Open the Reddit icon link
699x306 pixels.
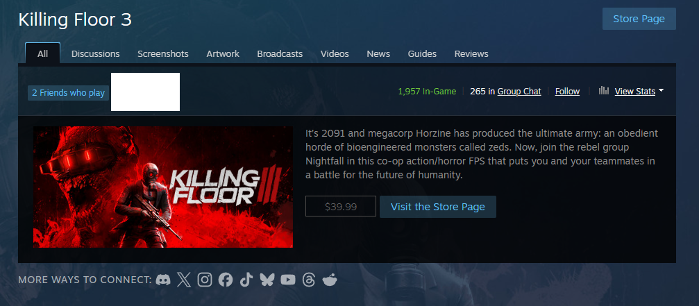[330, 280]
